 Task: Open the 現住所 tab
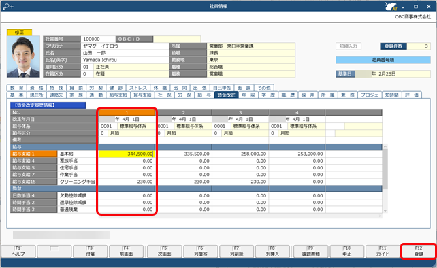pos(37,95)
